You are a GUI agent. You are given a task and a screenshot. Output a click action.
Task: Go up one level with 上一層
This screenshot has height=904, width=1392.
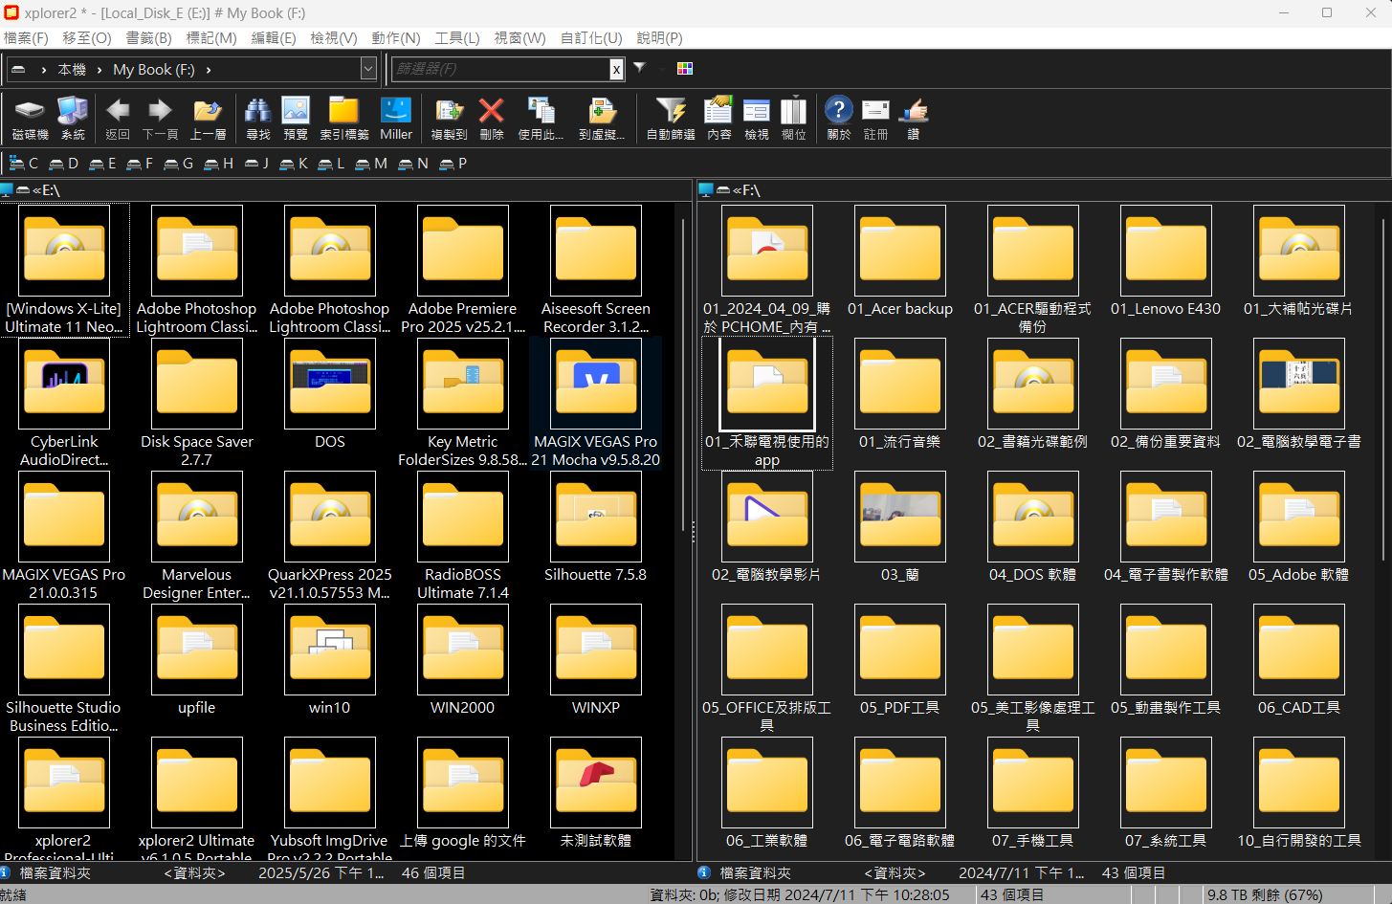coord(208,119)
